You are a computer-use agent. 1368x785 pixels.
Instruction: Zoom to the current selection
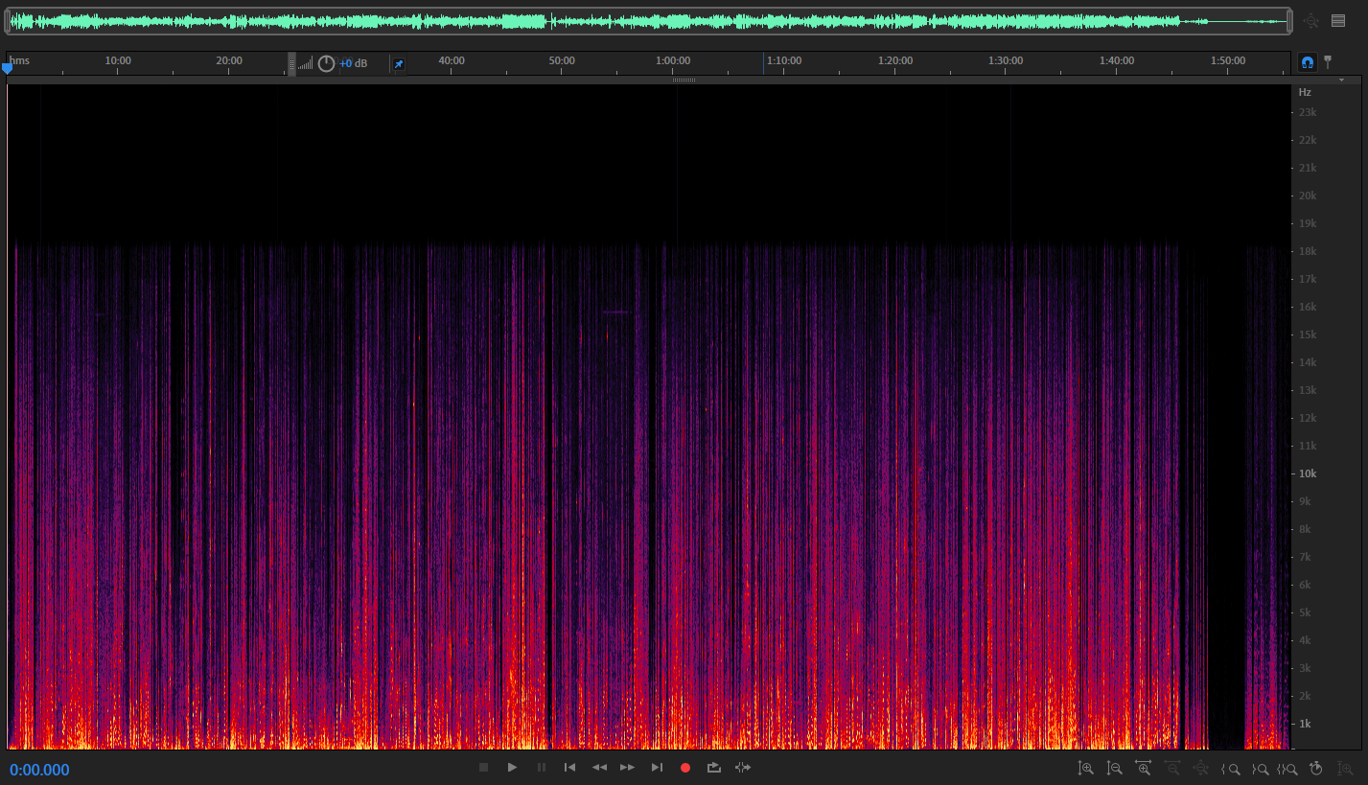(1287, 768)
